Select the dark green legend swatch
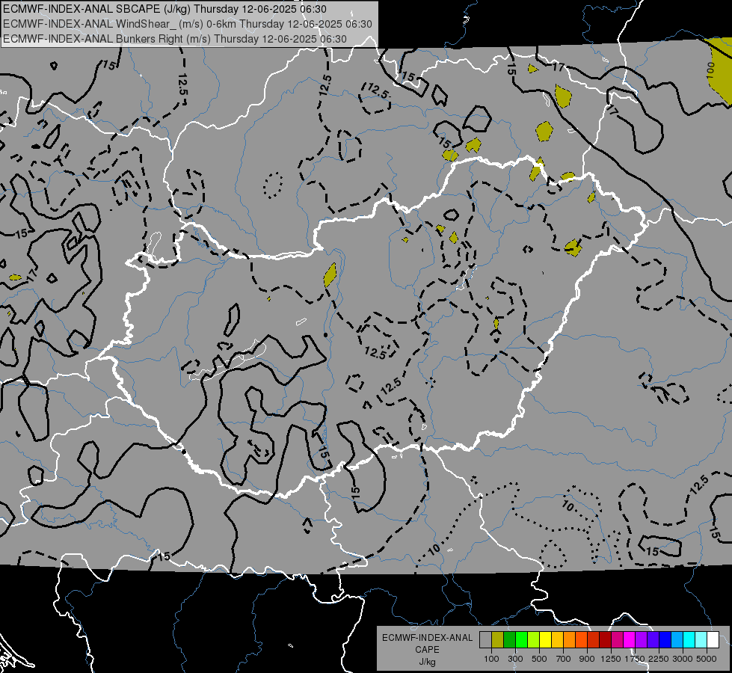732x673 pixels. pos(509,639)
